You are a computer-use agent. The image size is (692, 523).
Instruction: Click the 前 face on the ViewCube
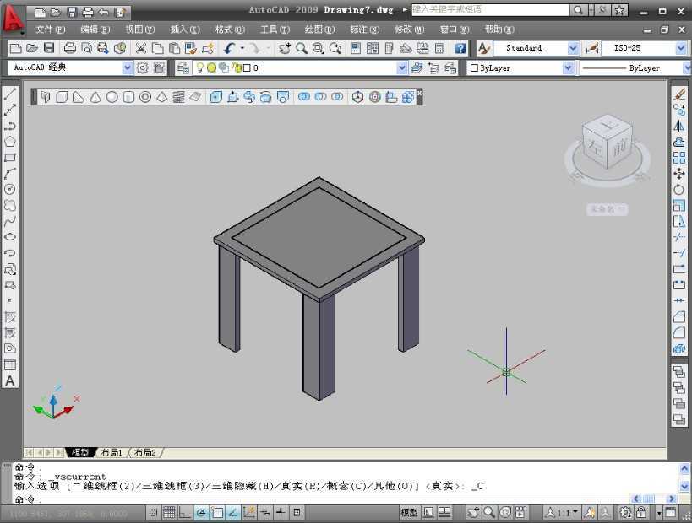(x=619, y=148)
